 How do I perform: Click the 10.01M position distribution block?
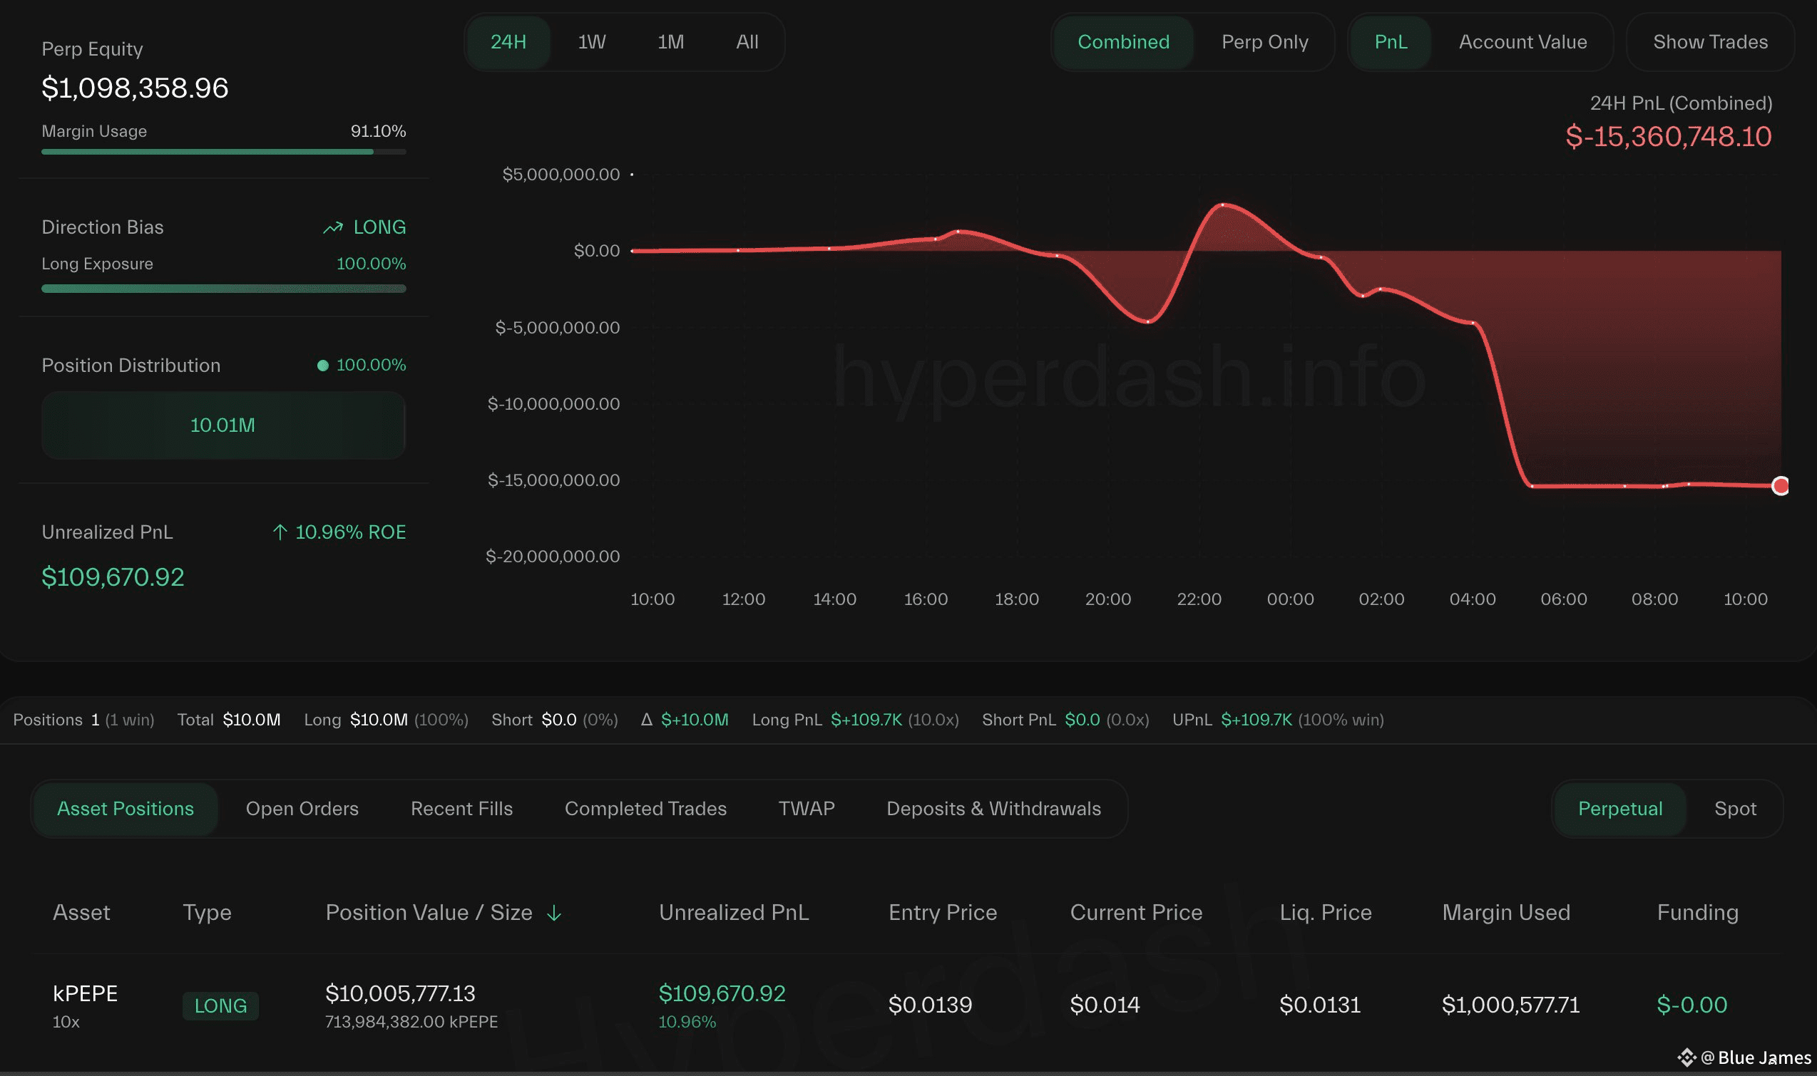point(222,425)
